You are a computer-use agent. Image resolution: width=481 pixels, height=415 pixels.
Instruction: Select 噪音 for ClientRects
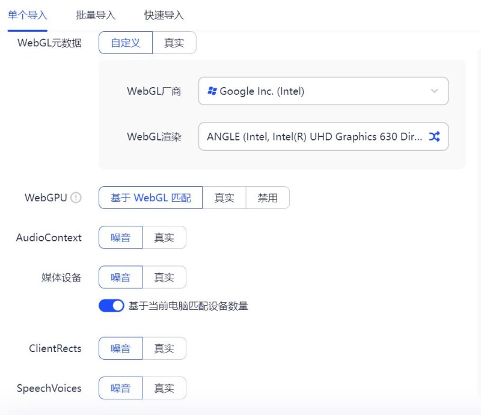121,348
